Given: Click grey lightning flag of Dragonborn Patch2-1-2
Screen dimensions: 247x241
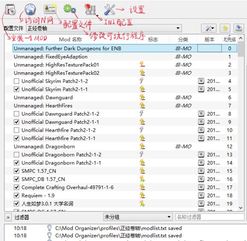Looking at the screenshot, I should tap(141, 154).
